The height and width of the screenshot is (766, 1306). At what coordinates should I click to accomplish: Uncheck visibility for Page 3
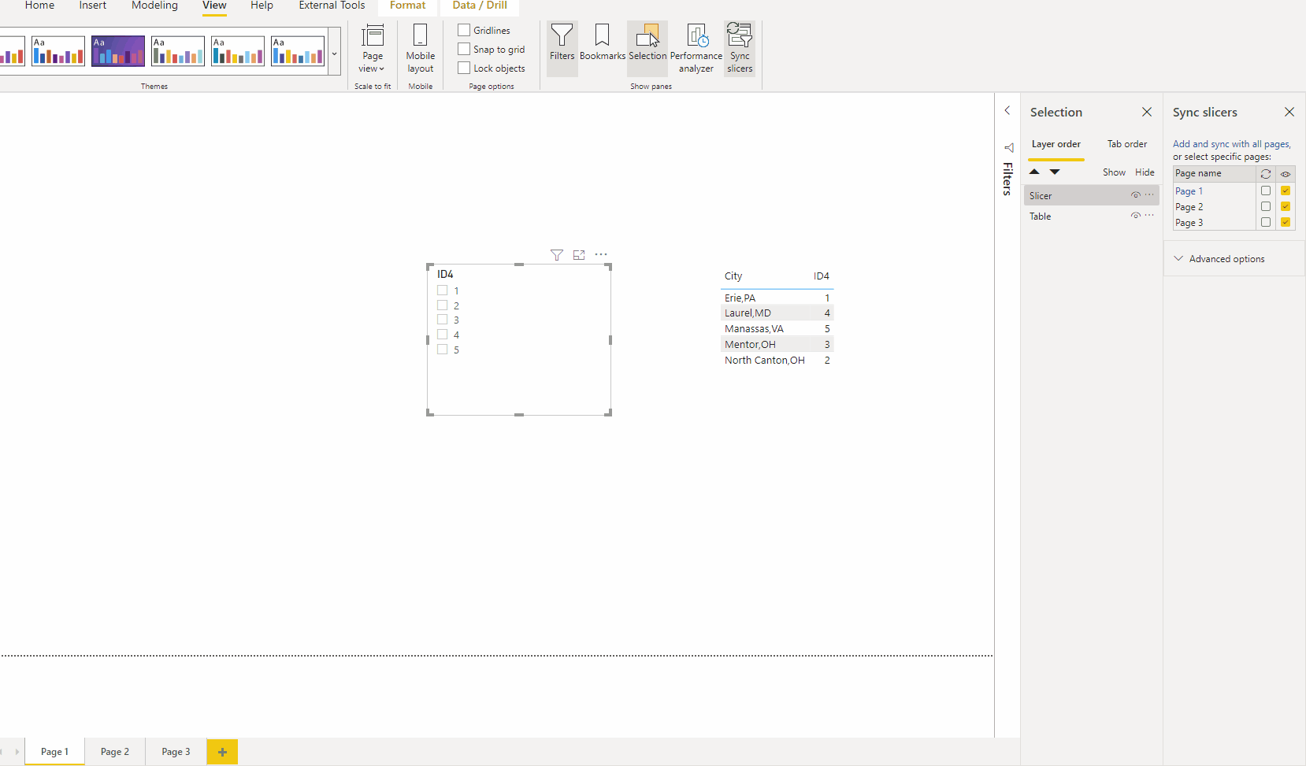pyautogui.click(x=1286, y=222)
